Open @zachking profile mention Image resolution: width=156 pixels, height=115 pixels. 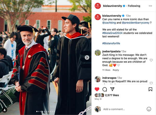[x=109, y=23]
